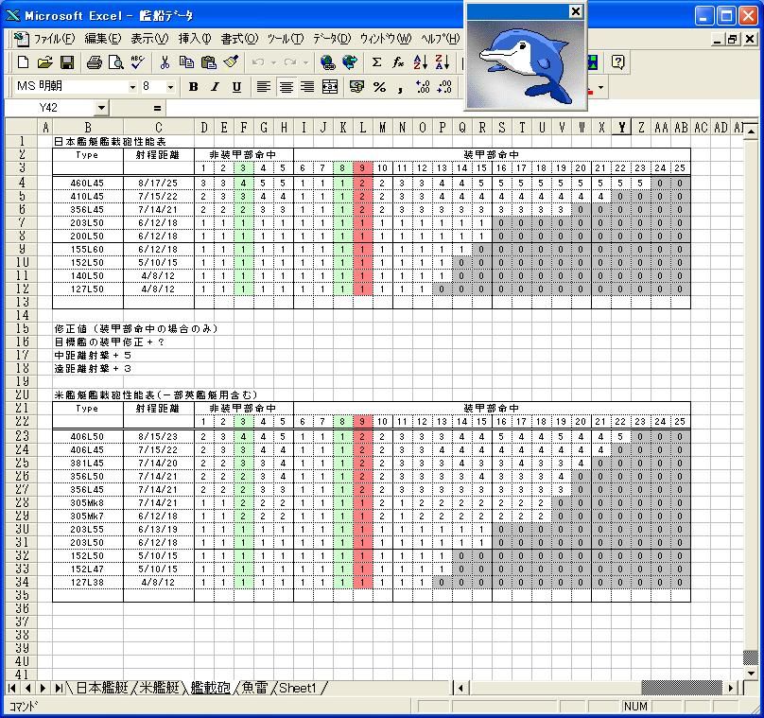Switch to the 魚雷 sheet tab
This screenshot has height=718, width=764.
coord(254,688)
